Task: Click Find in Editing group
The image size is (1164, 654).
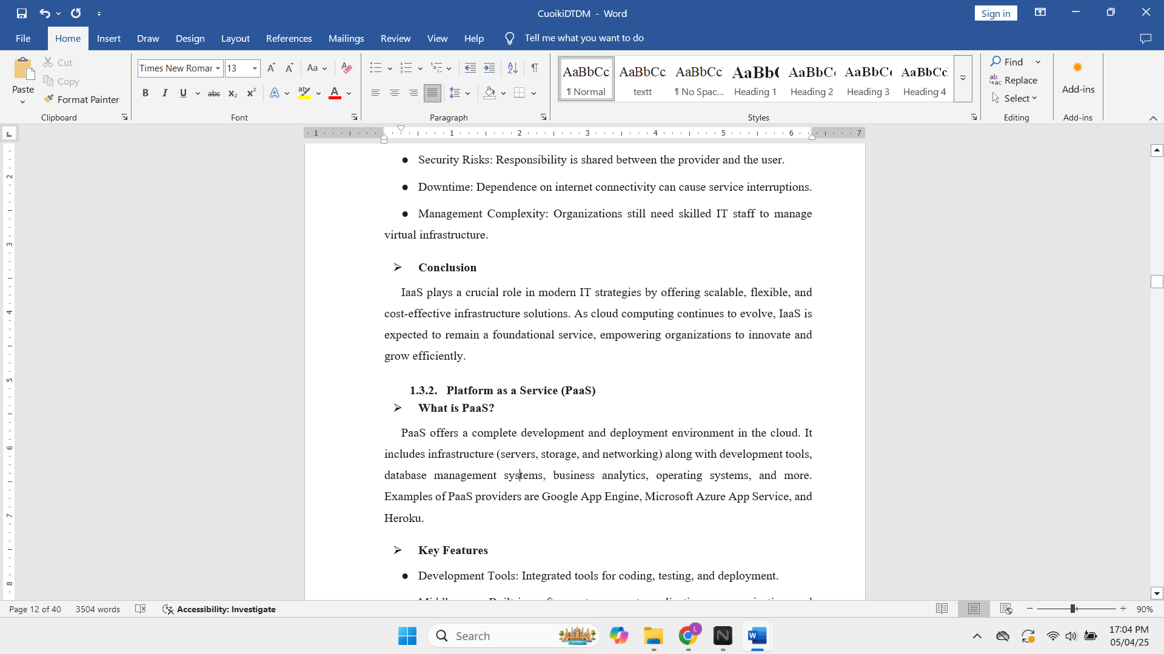Action: click(1008, 62)
